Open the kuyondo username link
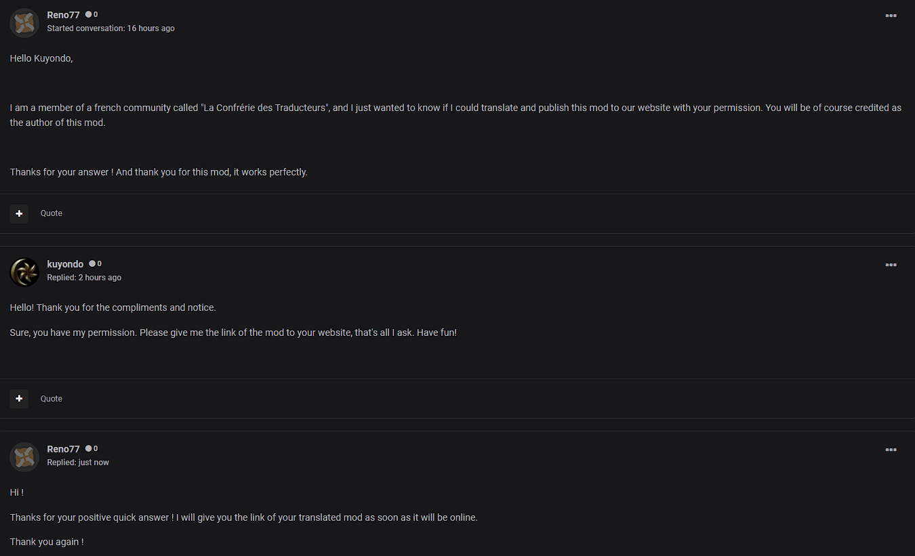This screenshot has width=915, height=556. point(65,264)
